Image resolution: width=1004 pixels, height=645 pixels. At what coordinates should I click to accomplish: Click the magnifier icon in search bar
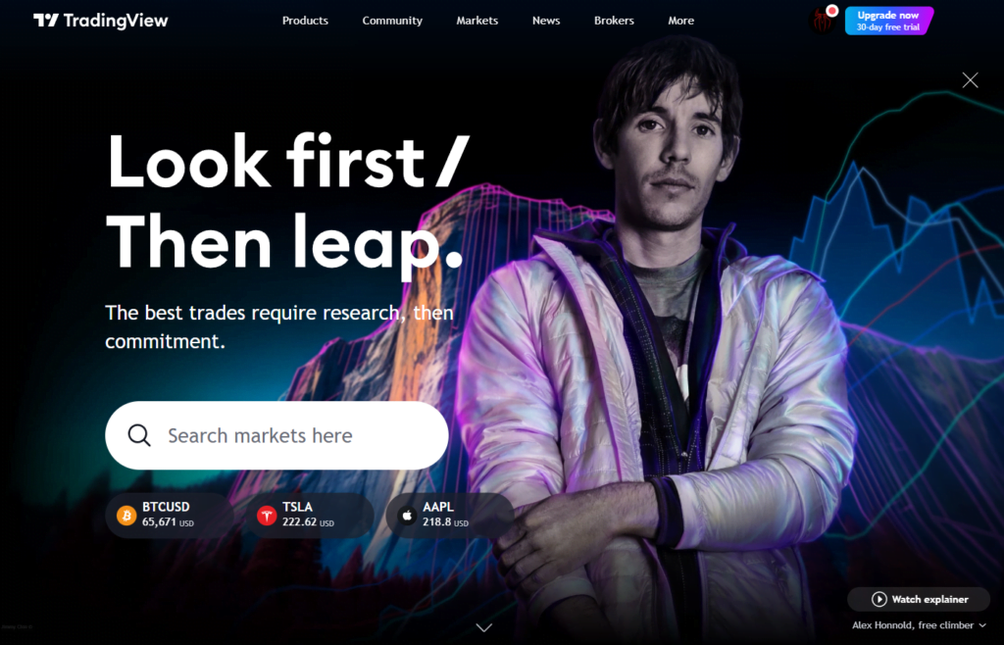pos(139,435)
